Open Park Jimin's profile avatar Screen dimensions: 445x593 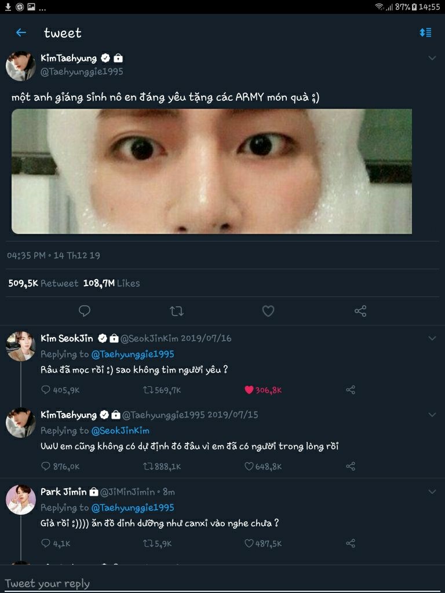coord(21,499)
